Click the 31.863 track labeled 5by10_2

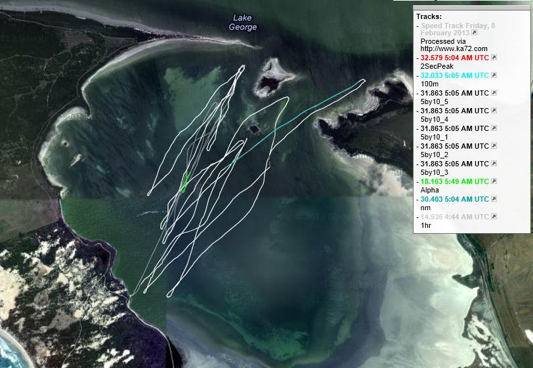click(x=454, y=147)
